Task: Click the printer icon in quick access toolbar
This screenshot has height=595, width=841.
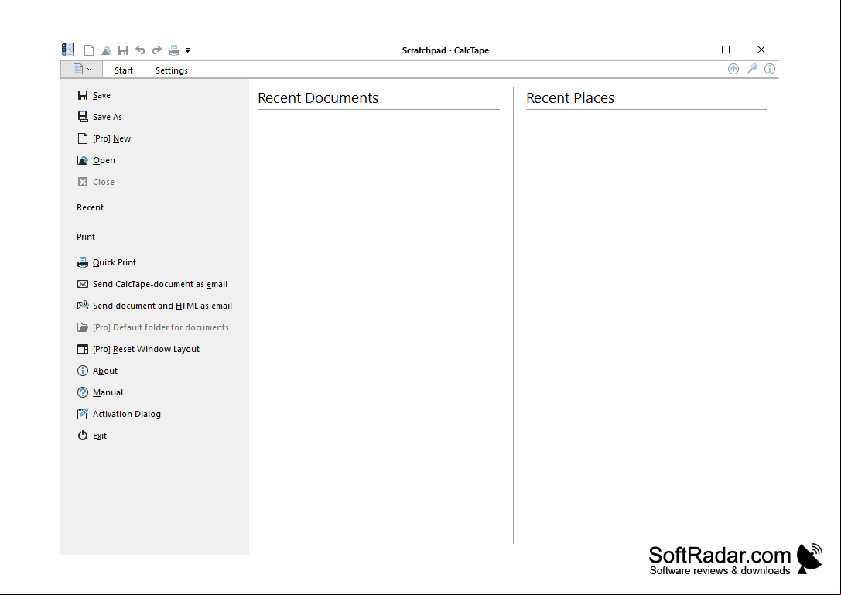Action: click(x=174, y=50)
